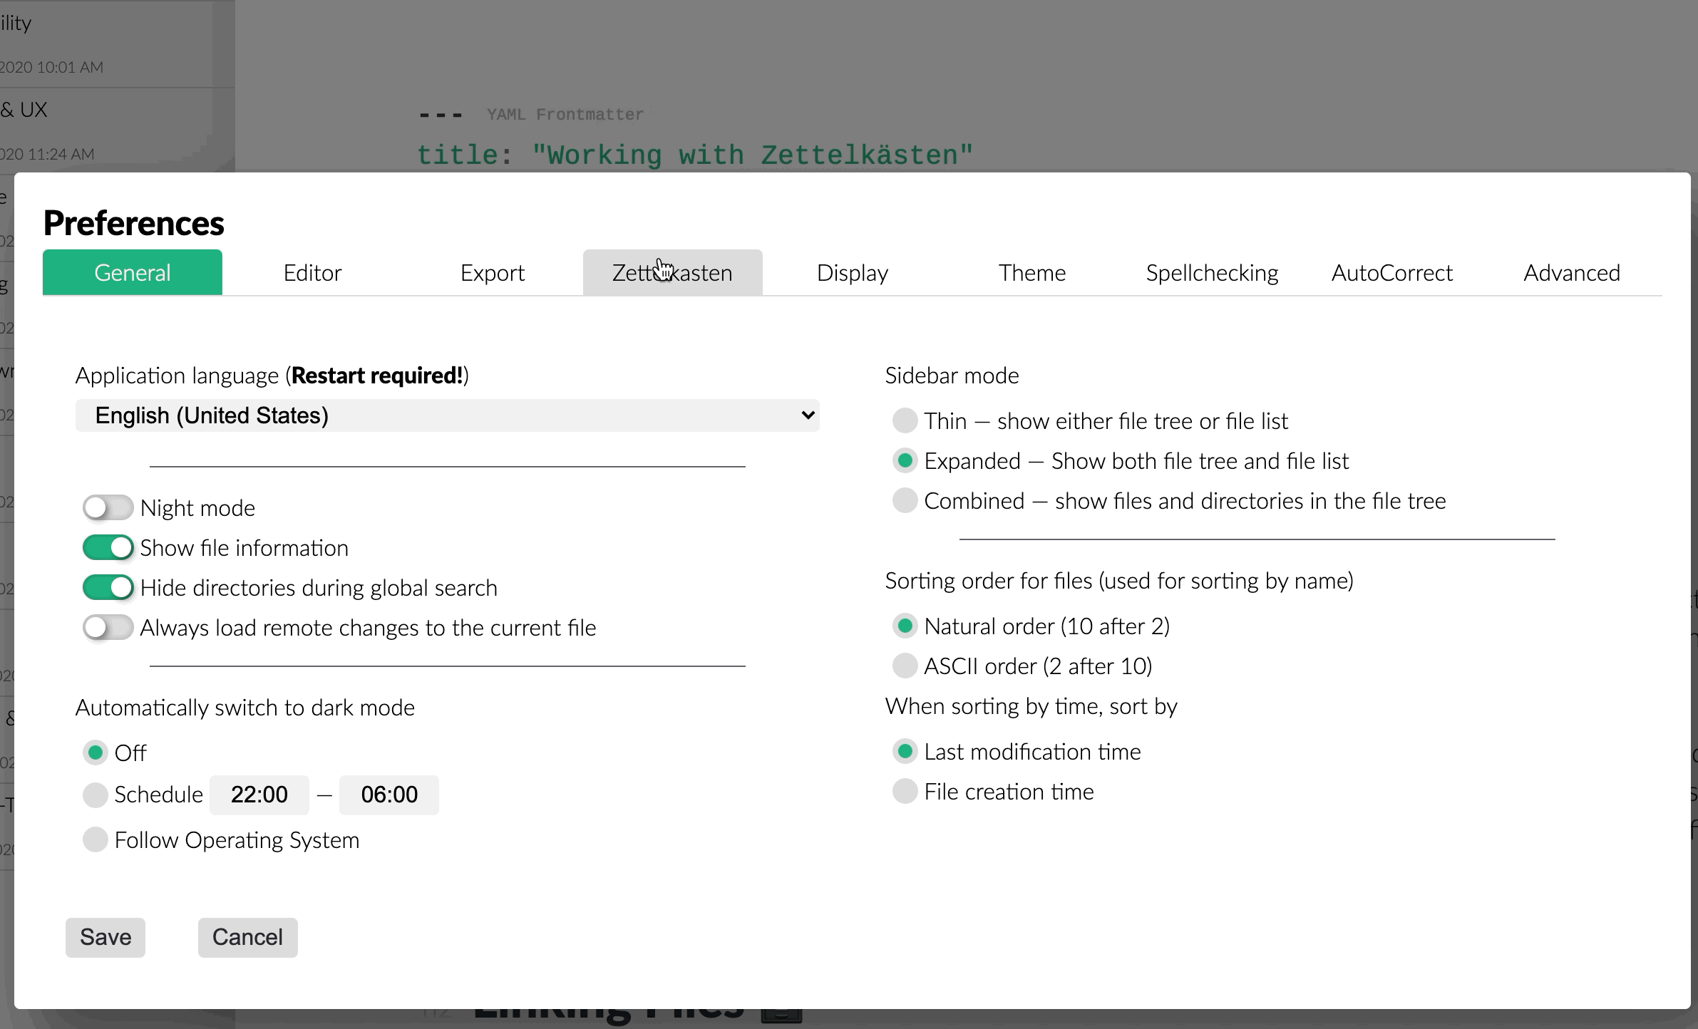Open the Theme tab
The image size is (1698, 1029).
pyautogui.click(x=1032, y=272)
